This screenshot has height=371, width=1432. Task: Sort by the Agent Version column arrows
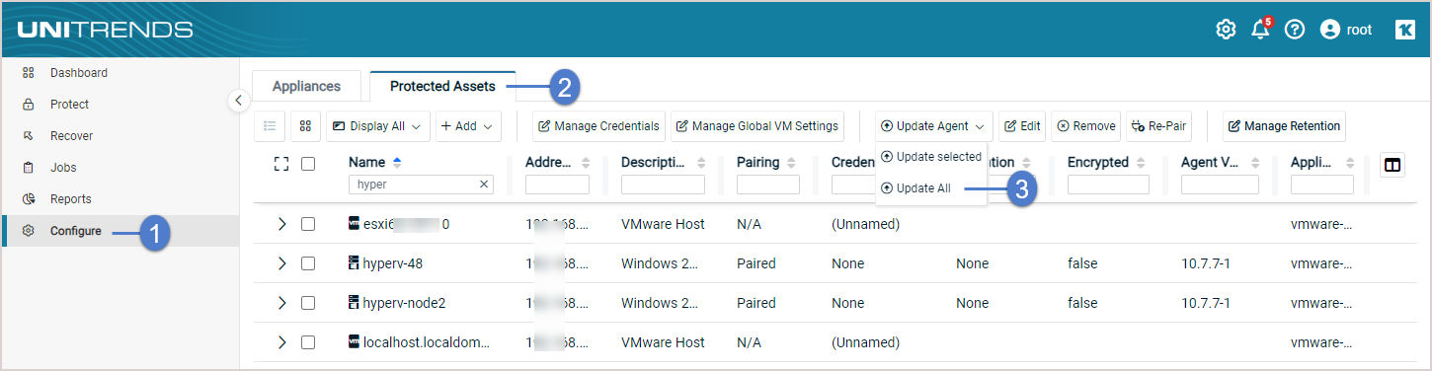(1254, 163)
